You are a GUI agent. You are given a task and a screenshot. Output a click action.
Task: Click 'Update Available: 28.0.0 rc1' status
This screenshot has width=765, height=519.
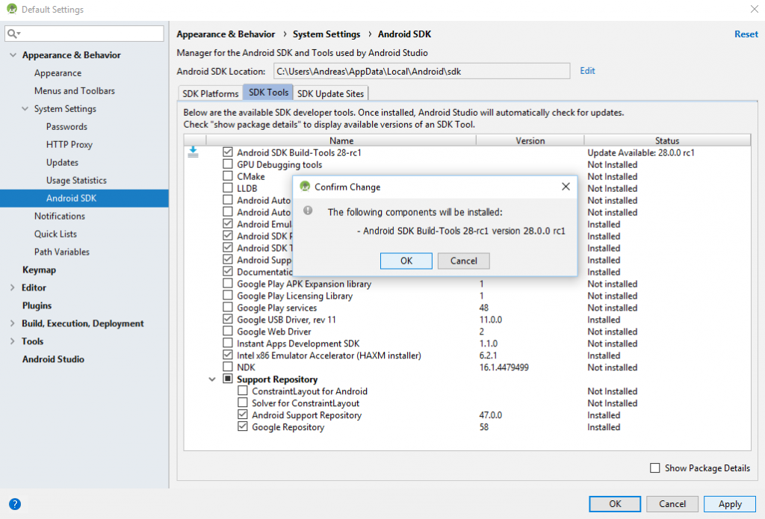pos(640,152)
